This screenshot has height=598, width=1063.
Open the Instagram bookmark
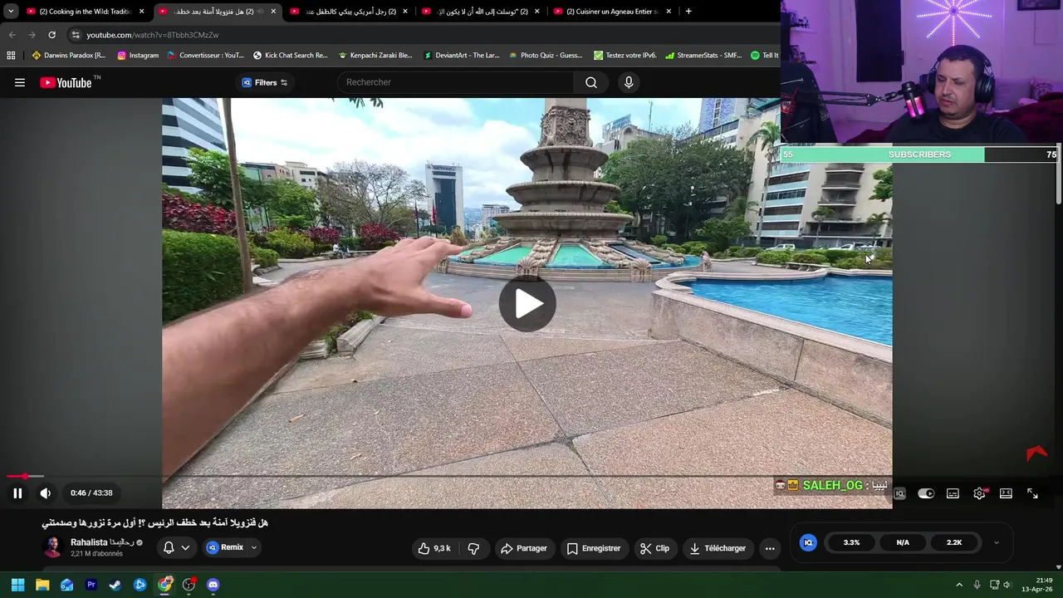coord(138,56)
